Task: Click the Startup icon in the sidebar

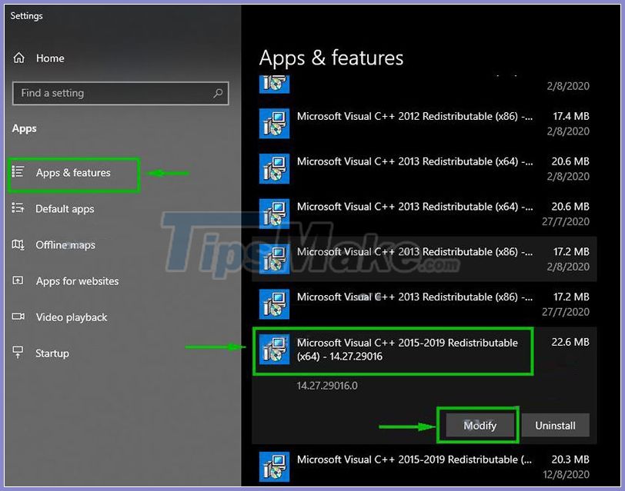Action: tap(17, 353)
